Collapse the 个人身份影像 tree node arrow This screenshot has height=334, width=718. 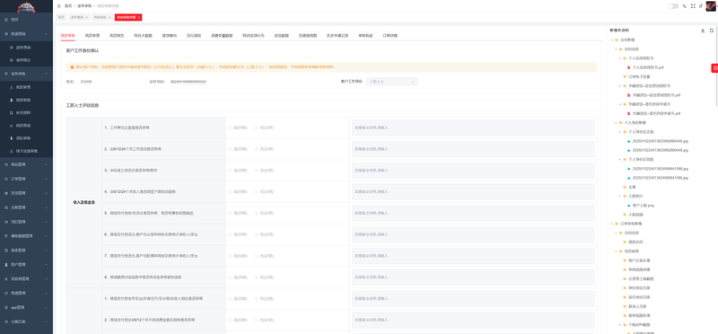616,122
